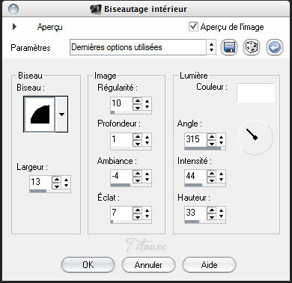Click the Régularité value field
The height and width of the screenshot is (283, 292).
point(121,103)
